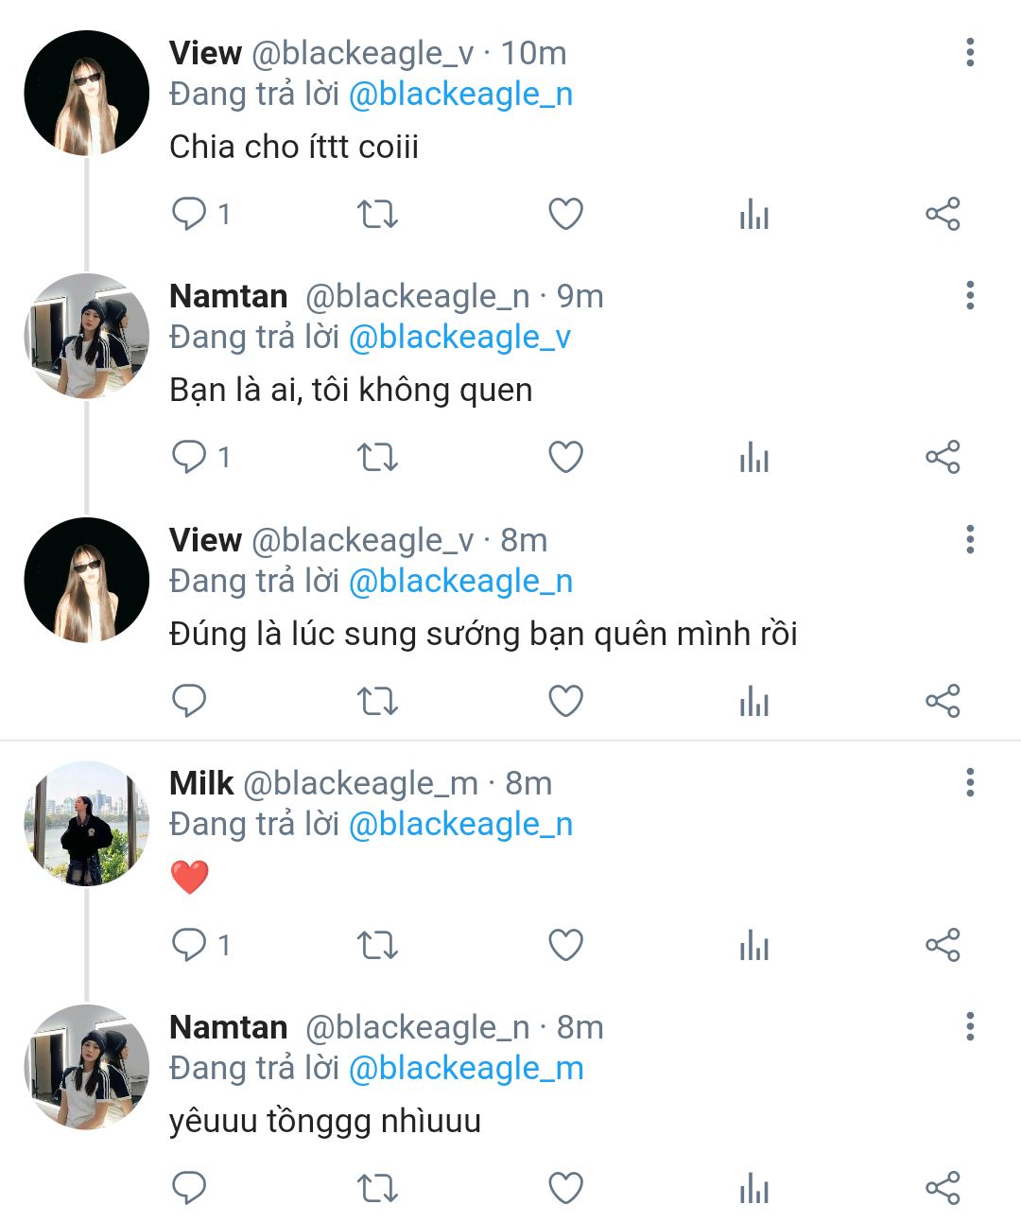Open three-dot menu on Namtan's last tweet
Image resolution: width=1021 pixels, height=1222 pixels.
point(970,1027)
